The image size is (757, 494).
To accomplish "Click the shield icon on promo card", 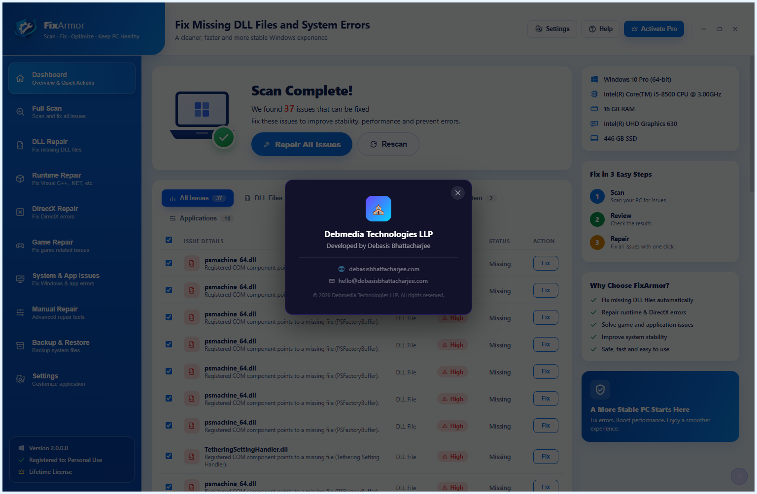I will coord(600,390).
